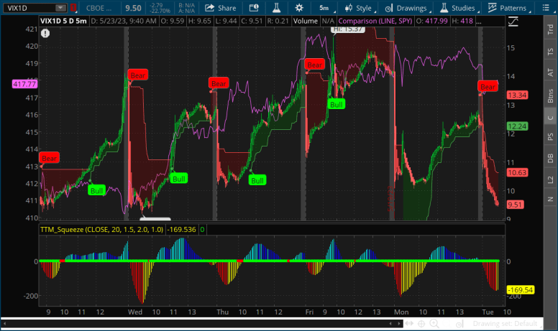This screenshot has width=558, height=331.
Task: Click the Bear label near Wed open
Action: [x=138, y=75]
